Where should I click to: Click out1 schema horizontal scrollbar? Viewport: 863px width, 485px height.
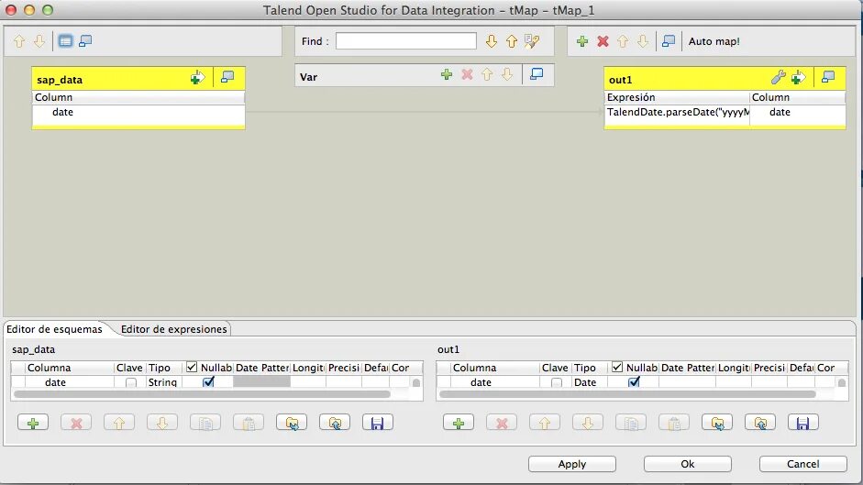click(627, 394)
